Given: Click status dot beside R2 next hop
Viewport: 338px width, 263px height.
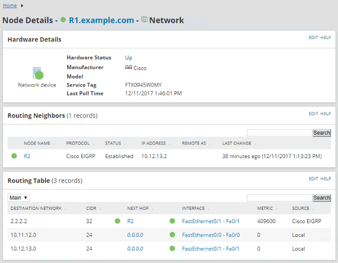Looking at the screenshot, I should pos(117,221).
